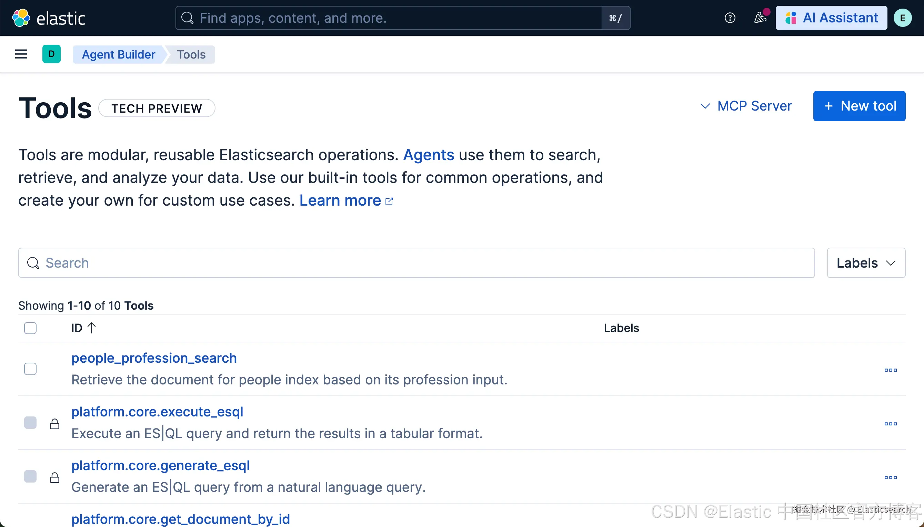Toggle the hamburger navigation menu

(x=21, y=54)
